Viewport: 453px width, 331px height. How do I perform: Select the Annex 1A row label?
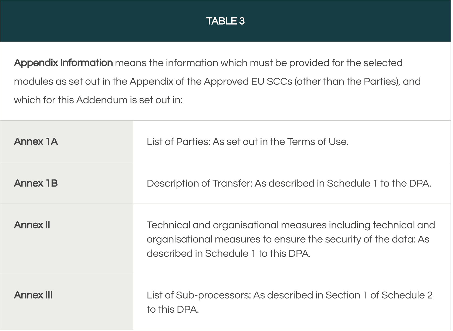pyautogui.click(x=36, y=142)
